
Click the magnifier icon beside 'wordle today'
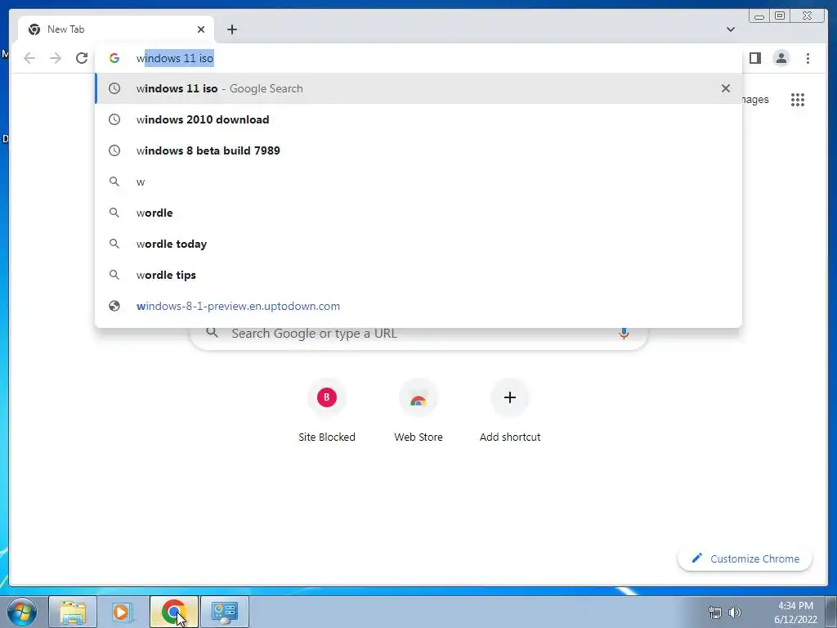[114, 244]
